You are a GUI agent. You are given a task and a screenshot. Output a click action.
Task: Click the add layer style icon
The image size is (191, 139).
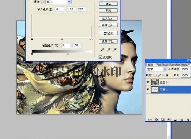point(156,120)
